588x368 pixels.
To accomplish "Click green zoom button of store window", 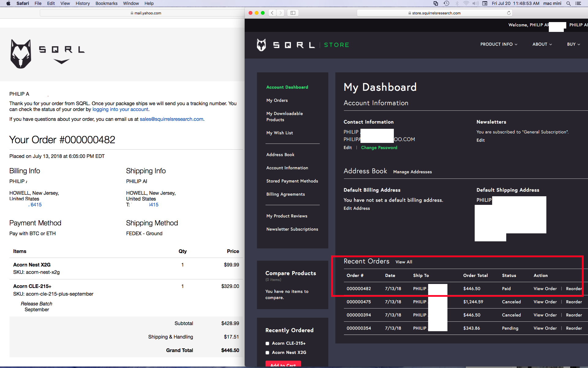I will [x=263, y=13].
